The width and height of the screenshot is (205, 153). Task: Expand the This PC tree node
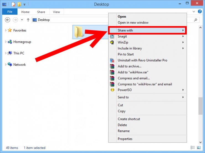coord(6,53)
